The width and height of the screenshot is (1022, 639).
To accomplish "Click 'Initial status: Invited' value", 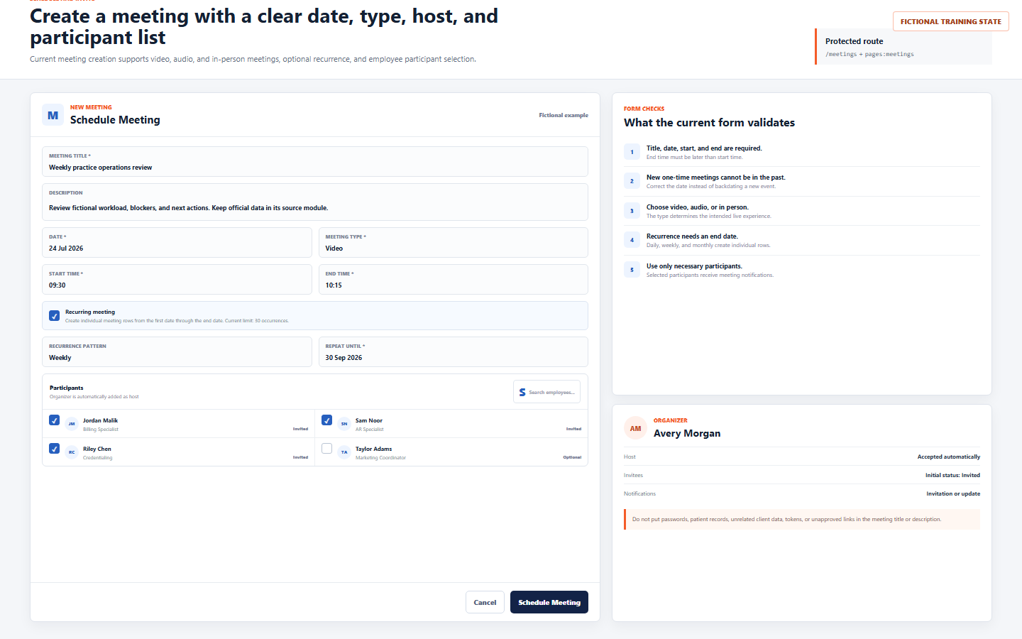I will [952, 475].
